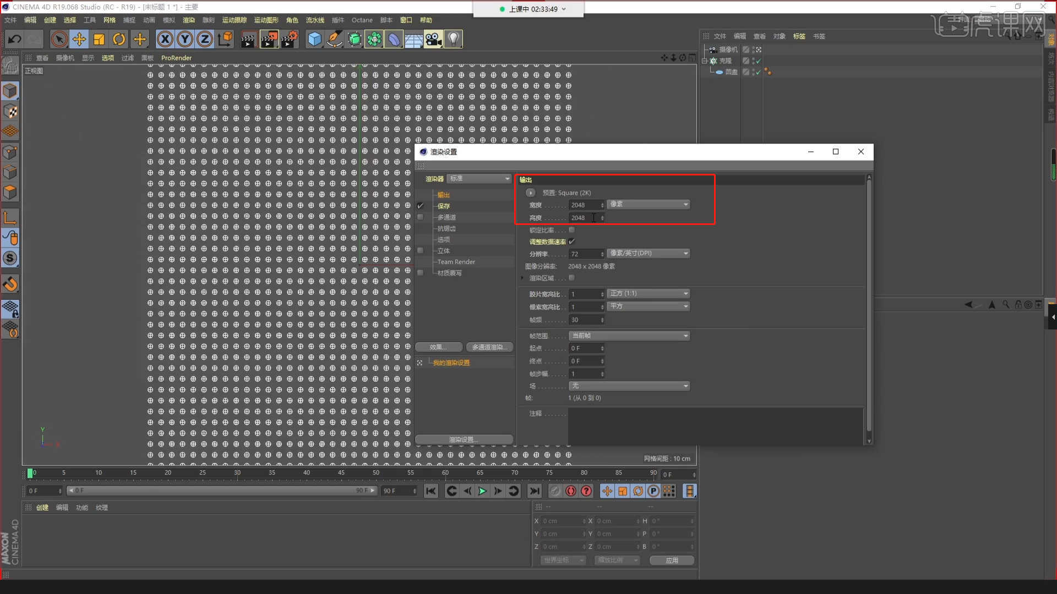Go to the start of animation
This screenshot has width=1057, height=594.
[x=431, y=491]
